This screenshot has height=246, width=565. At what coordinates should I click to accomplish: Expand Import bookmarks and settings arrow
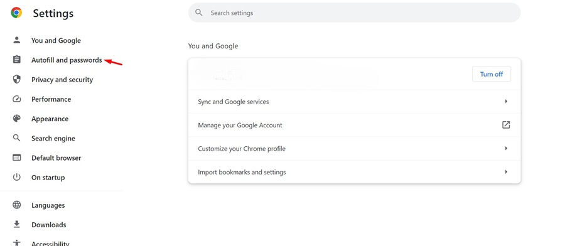point(506,172)
